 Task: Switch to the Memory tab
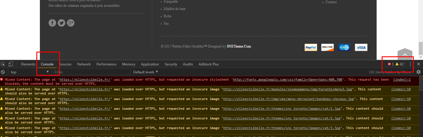128,64
